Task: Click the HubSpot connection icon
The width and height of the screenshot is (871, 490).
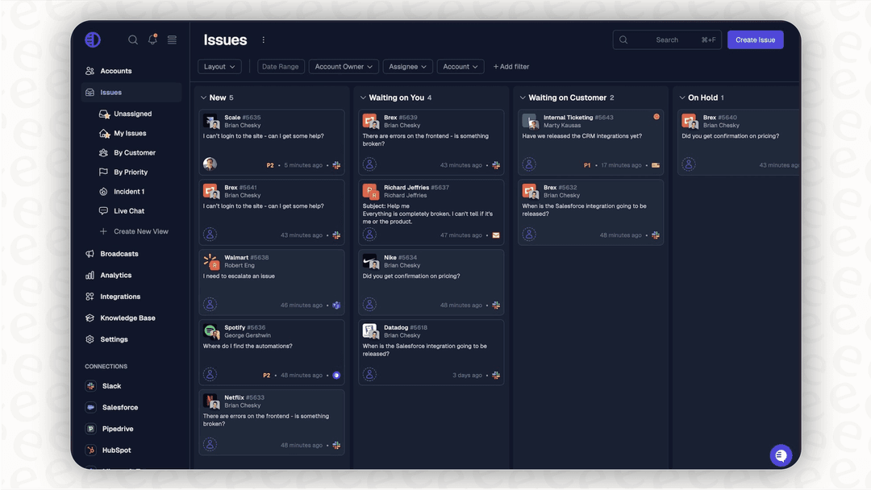Action: (x=90, y=450)
